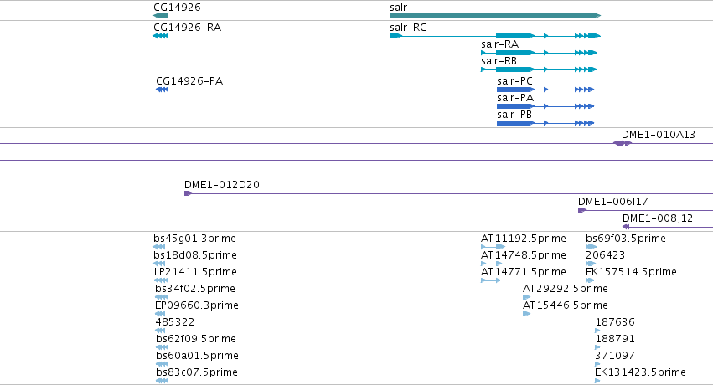Screen dimensions: 713x385
Task: Open the bs34f02.5prime EST label
Action: pyautogui.click(x=195, y=289)
